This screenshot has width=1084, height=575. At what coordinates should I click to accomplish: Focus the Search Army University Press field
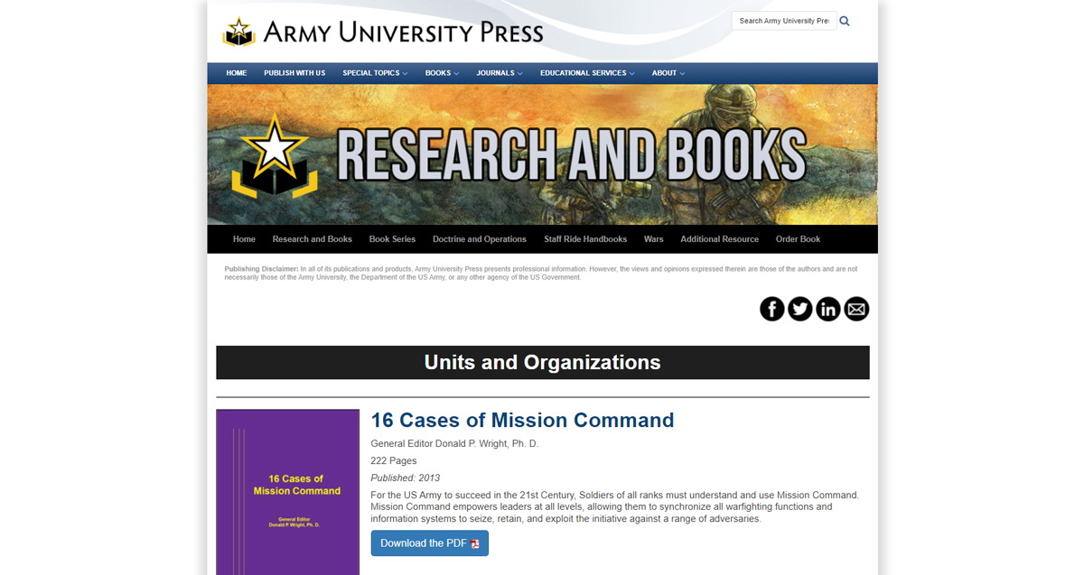[784, 21]
